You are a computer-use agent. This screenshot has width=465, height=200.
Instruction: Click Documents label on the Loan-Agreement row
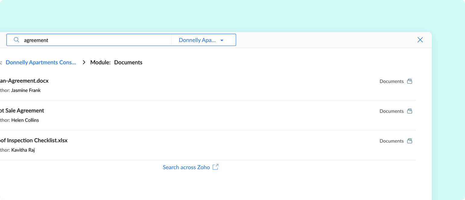[x=391, y=82]
